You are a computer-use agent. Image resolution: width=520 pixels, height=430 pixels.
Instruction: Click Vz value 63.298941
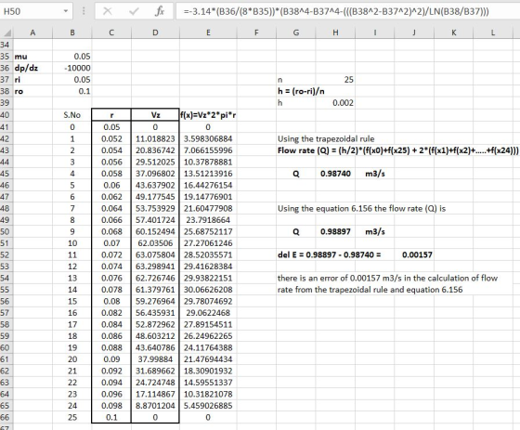tap(155, 267)
